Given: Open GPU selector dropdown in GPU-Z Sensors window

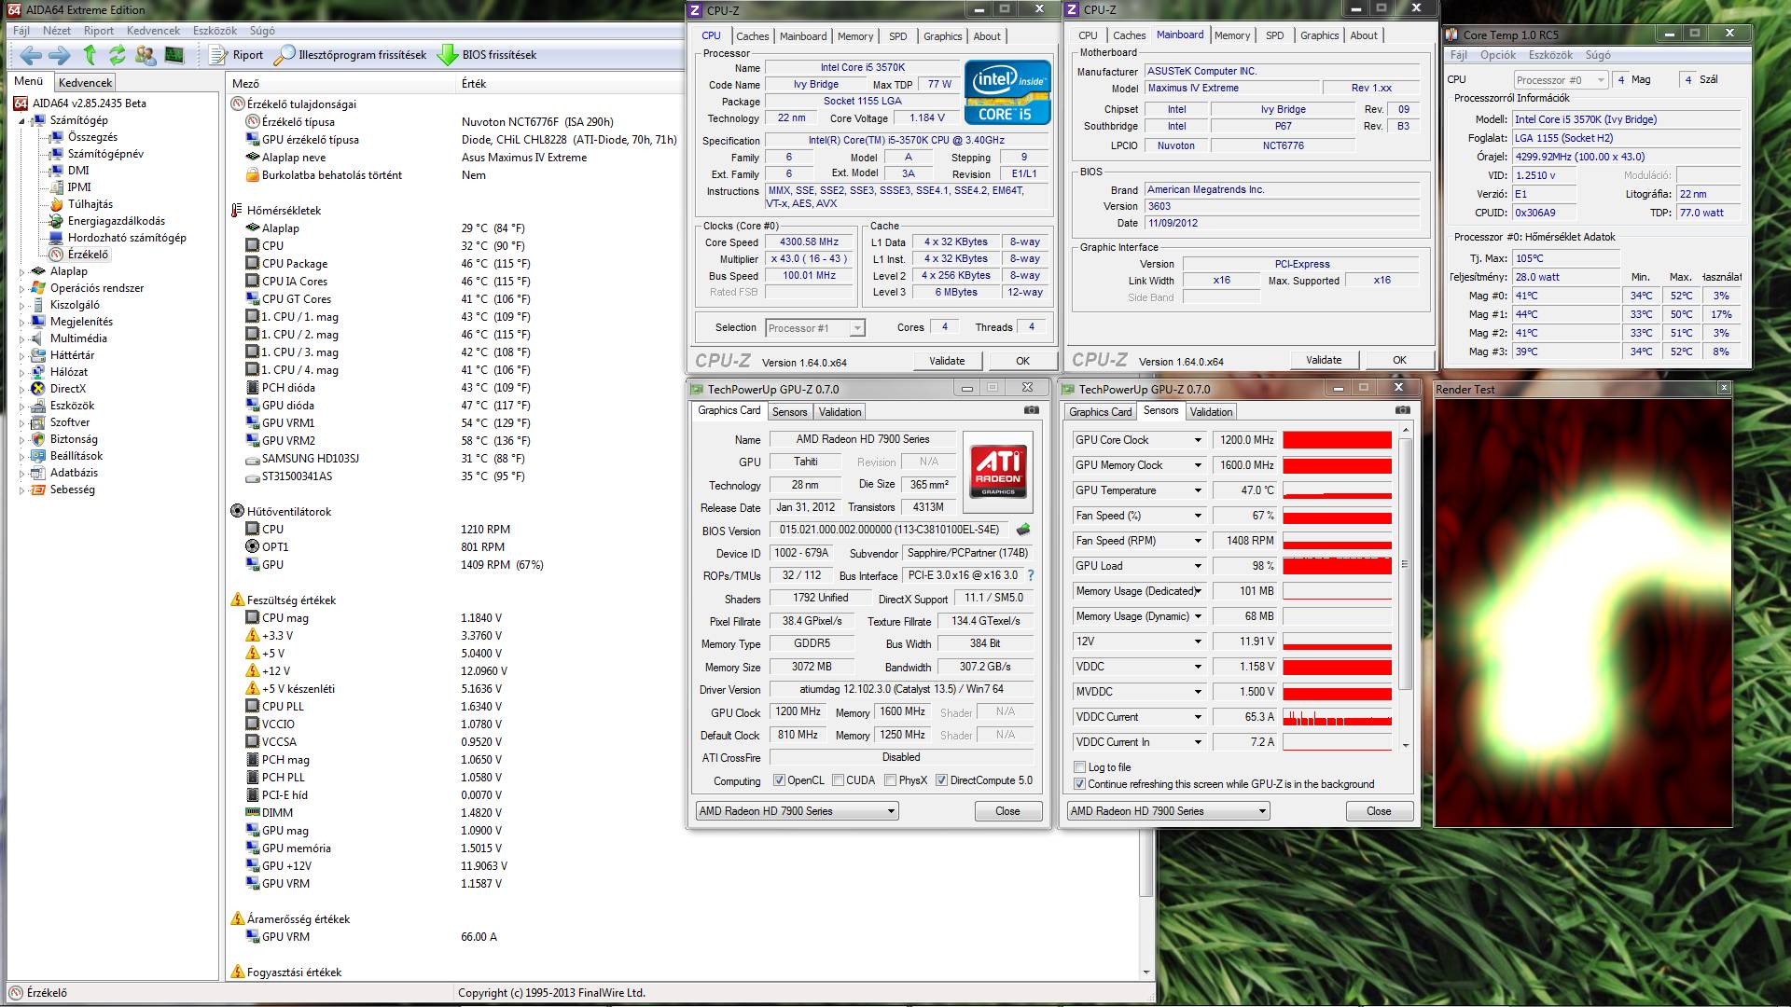Looking at the screenshot, I should pyautogui.click(x=1168, y=811).
